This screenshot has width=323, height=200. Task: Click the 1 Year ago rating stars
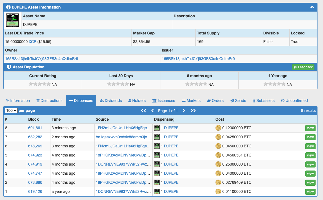point(274,84)
